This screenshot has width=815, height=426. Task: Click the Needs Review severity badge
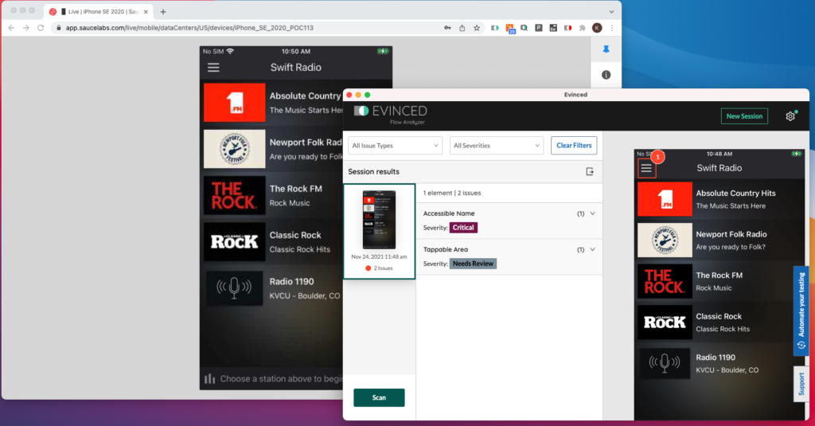(473, 264)
